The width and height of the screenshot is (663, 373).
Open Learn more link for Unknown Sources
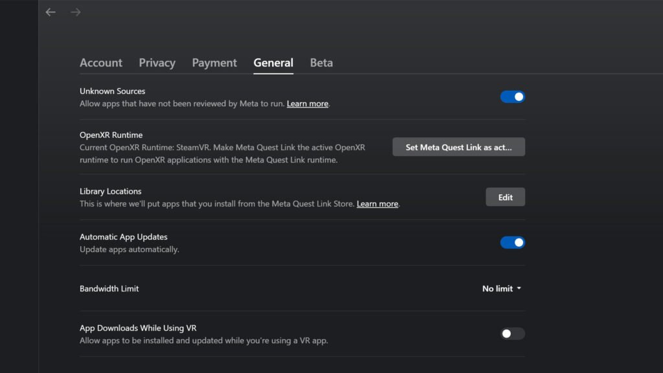308,104
